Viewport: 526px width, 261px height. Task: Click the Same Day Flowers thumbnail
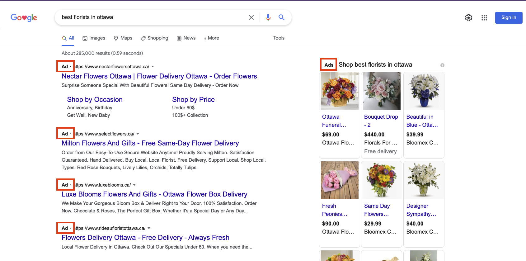point(382,180)
